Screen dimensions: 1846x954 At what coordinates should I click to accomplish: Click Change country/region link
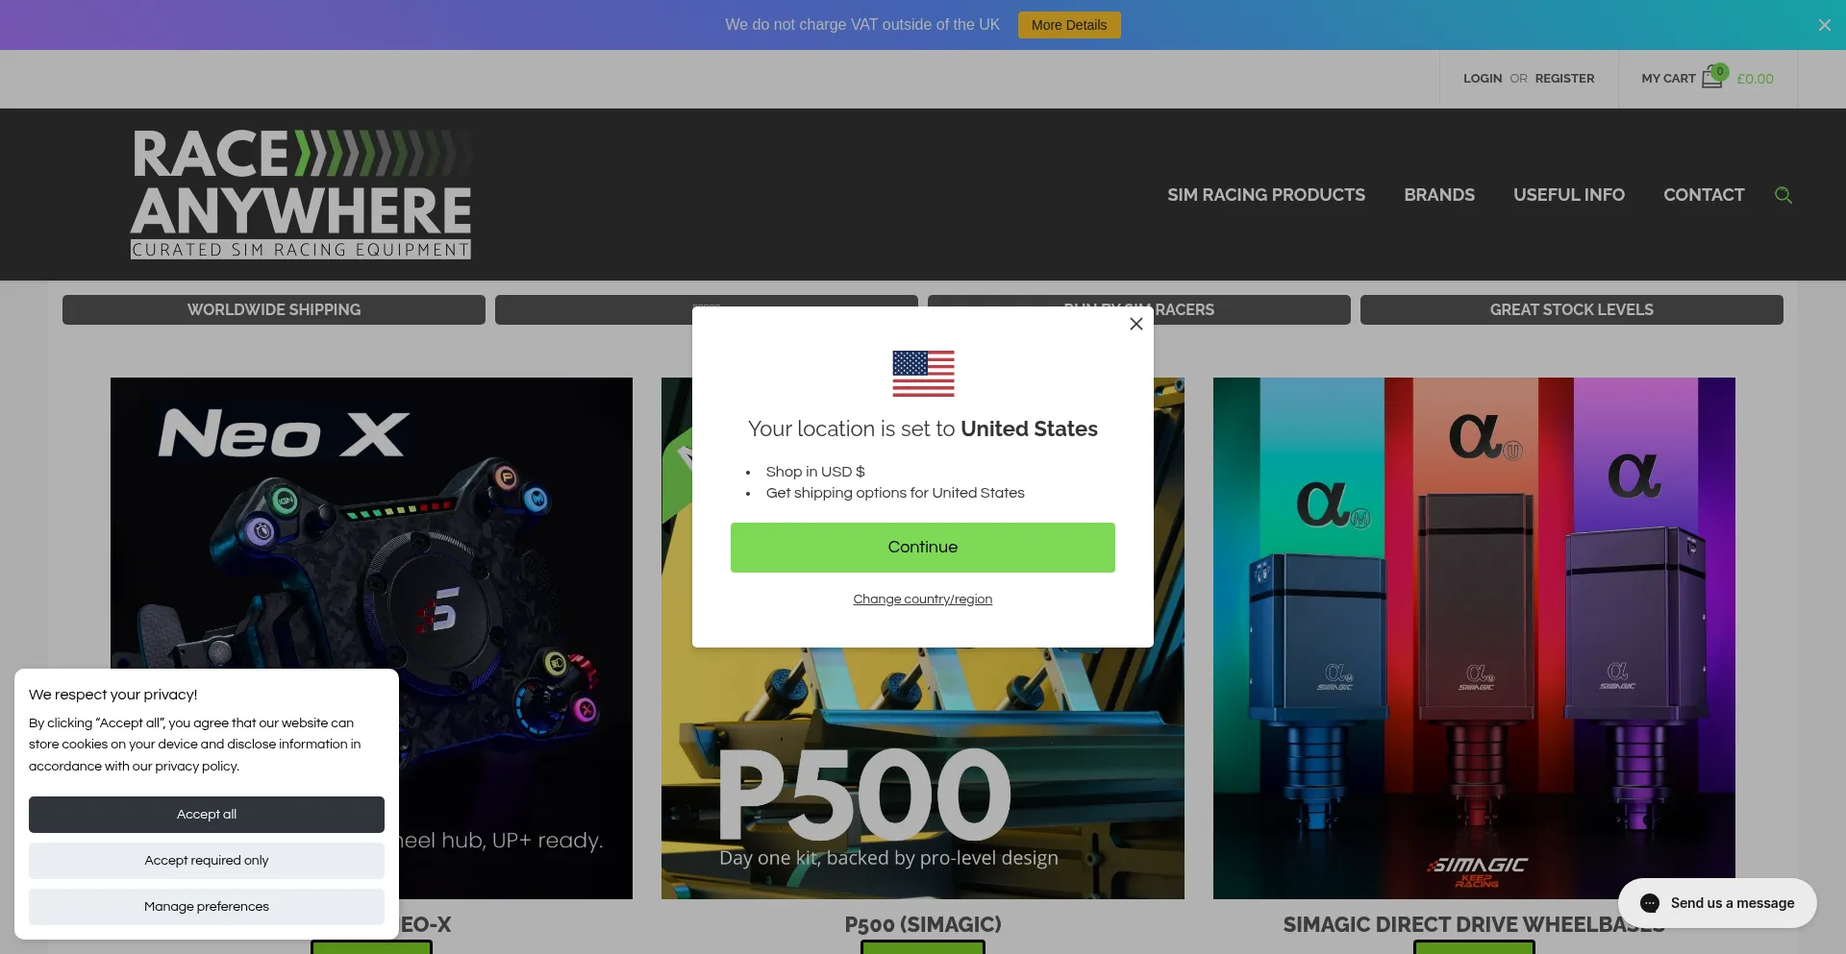coord(923,599)
